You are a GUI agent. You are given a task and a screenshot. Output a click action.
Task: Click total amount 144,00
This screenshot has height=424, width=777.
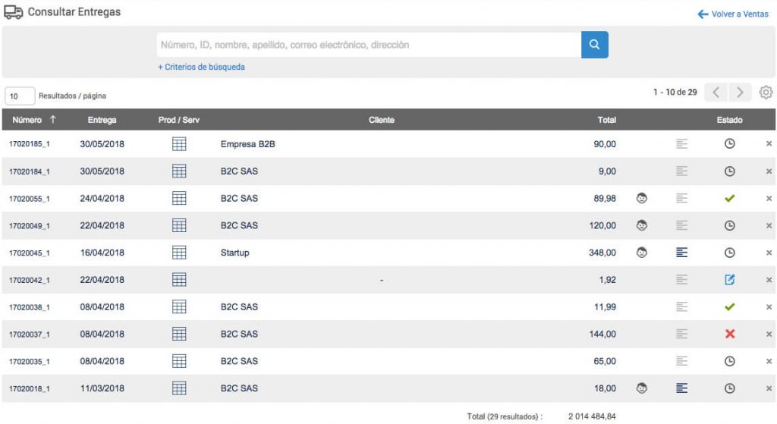tap(602, 334)
